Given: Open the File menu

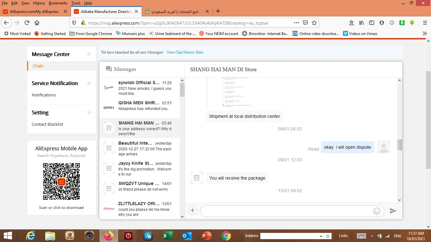Looking at the screenshot, I should pyautogui.click(x=4, y=3).
